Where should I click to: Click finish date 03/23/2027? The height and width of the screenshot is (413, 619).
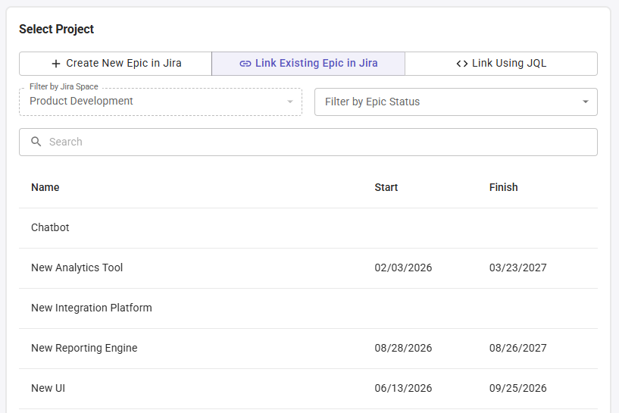(518, 268)
